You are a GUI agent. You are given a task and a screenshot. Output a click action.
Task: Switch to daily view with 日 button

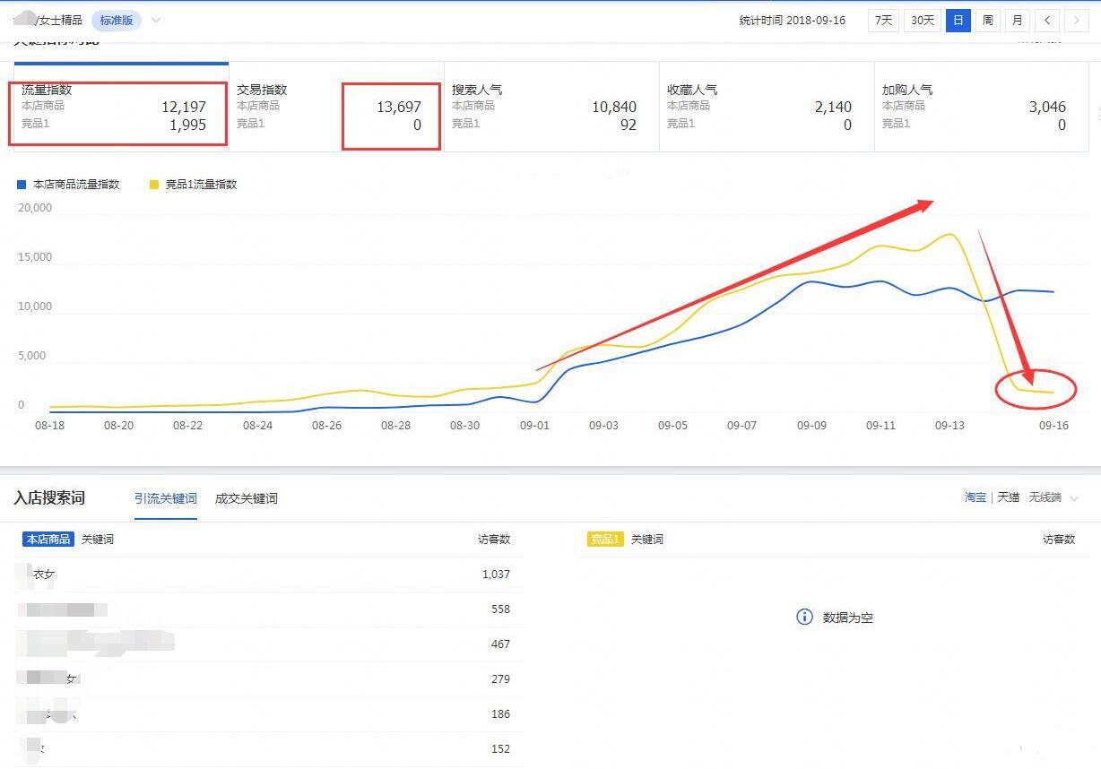point(958,20)
